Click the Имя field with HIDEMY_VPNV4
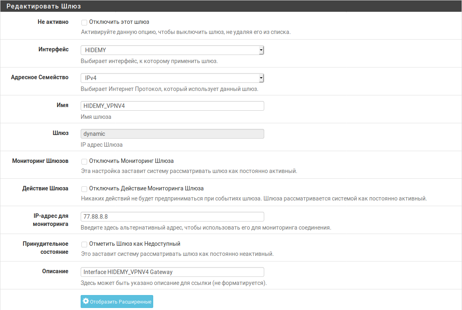 172,106
